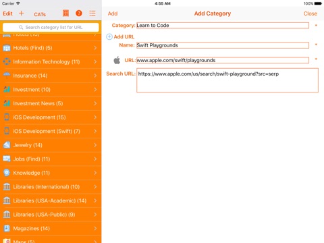Viewport: 324px width, 243px height.
Task: Open Hotels (Find) (5) category
Action: pyautogui.click(x=51, y=48)
